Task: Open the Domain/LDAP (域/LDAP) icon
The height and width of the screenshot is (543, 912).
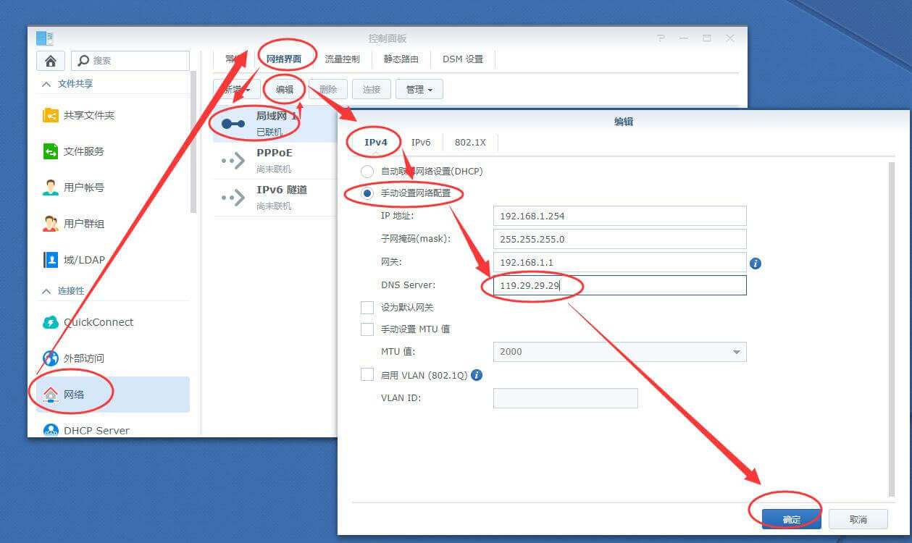Action: pos(51,260)
